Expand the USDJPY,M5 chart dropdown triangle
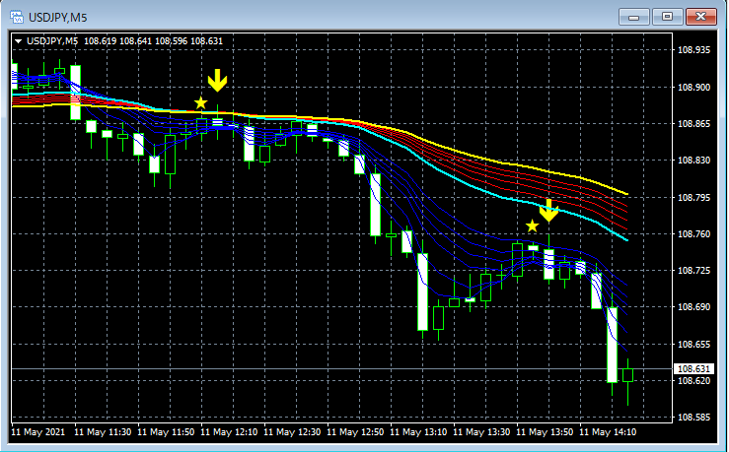This screenshot has height=452, width=729. point(18,41)
